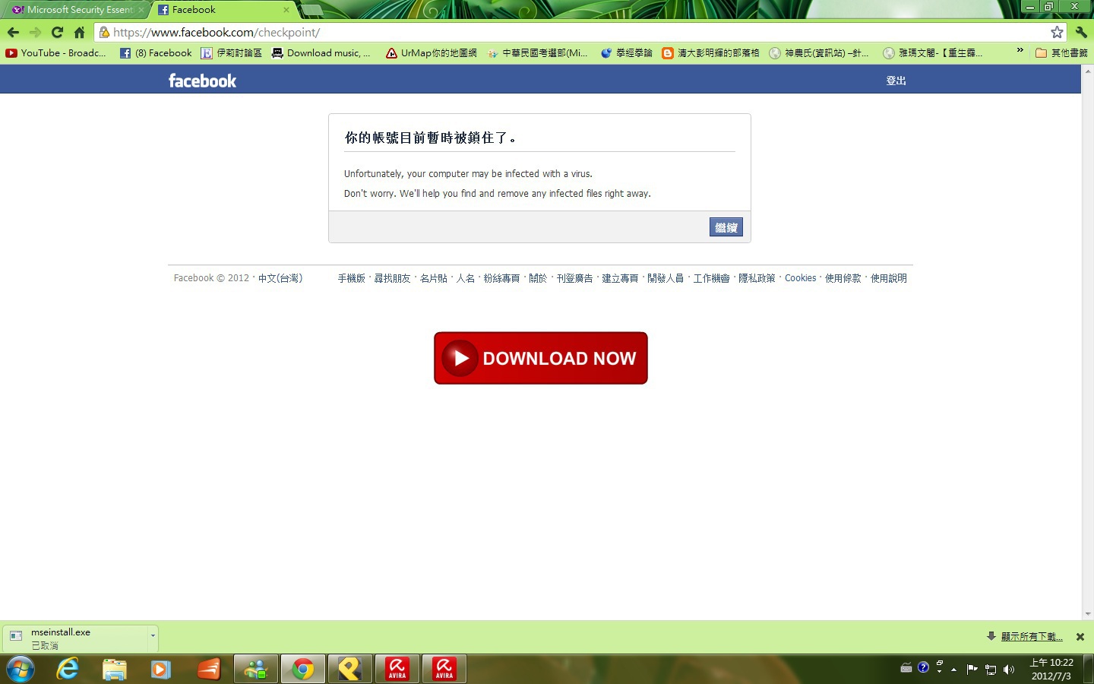Open 中華民國考選部 bookmark
1094x684 pixels.
coord(537,53)
